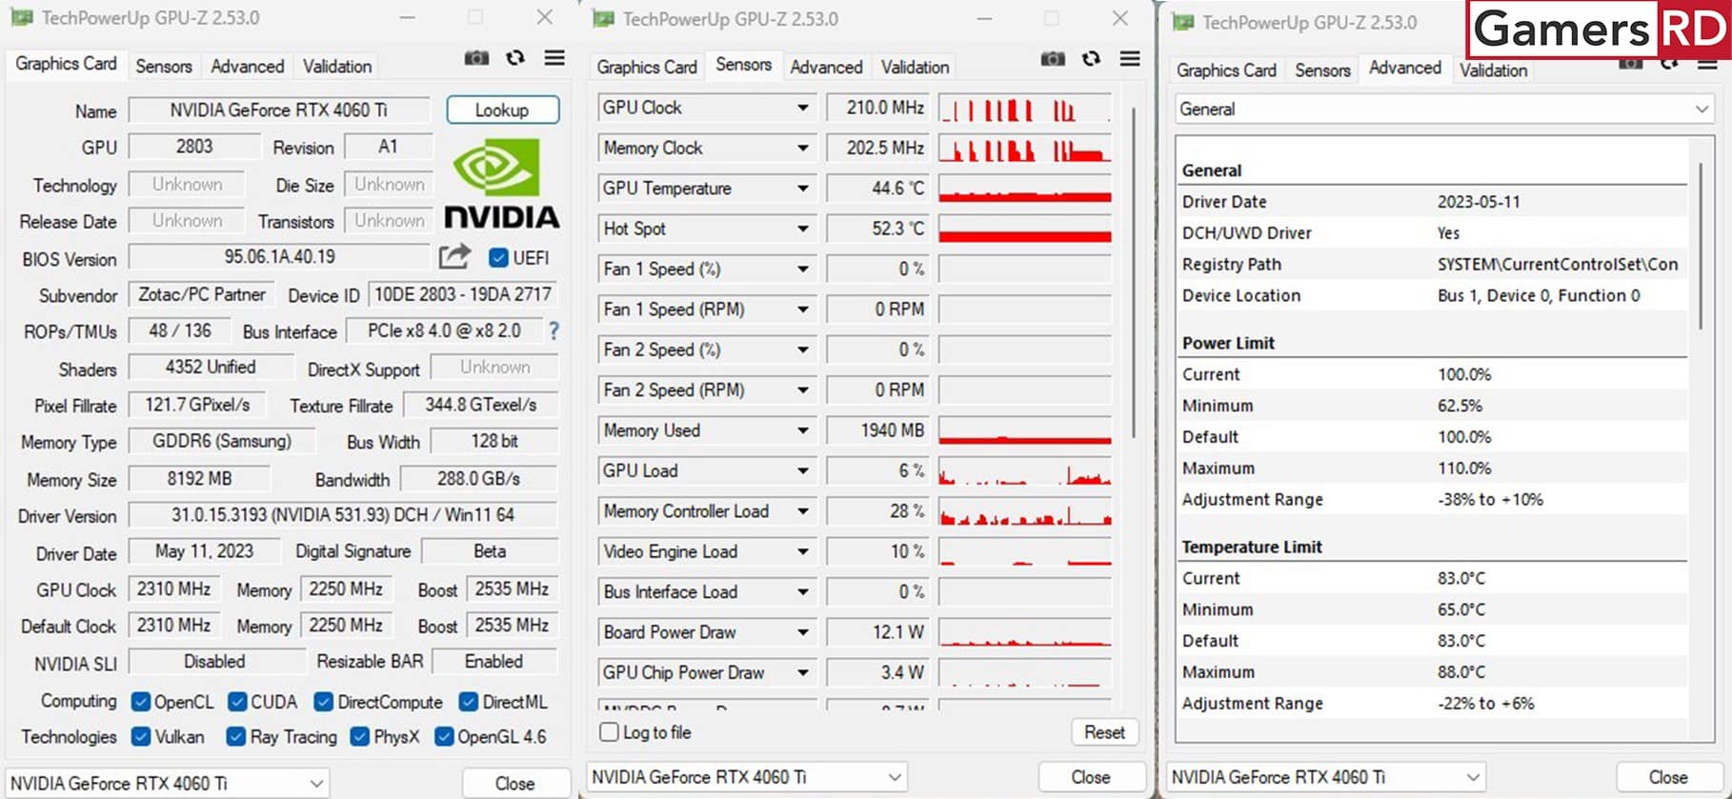The height and width of the screenshot is (799, 1732).
Task: Click GPU-Z app icon in Sensors window title
Action: (603, 19)
